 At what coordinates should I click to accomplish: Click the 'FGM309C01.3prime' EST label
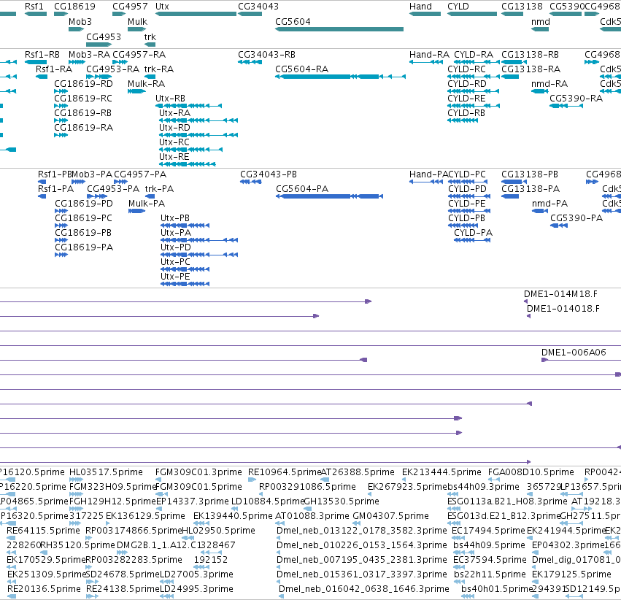[198, 472]
